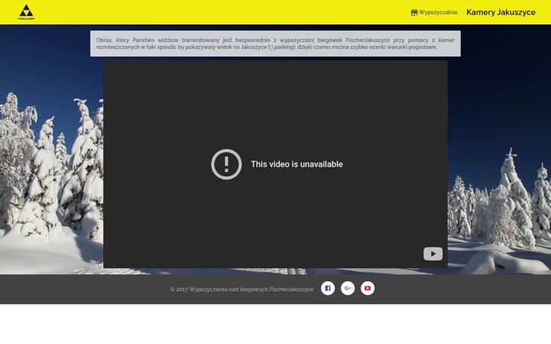Click the copyright text in the footer

(x=242, y=289)
